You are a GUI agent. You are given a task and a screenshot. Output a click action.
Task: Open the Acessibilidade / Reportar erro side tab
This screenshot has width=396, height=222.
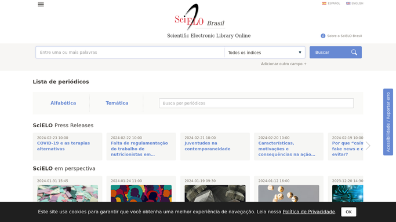tap(388, 122)
